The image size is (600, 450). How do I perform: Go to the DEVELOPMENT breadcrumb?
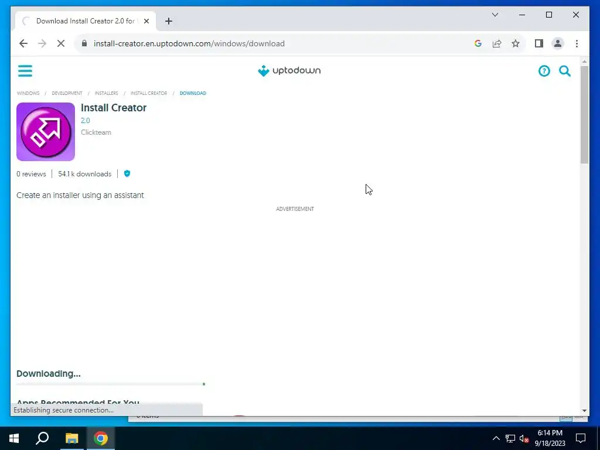click(x=67, y=93)
